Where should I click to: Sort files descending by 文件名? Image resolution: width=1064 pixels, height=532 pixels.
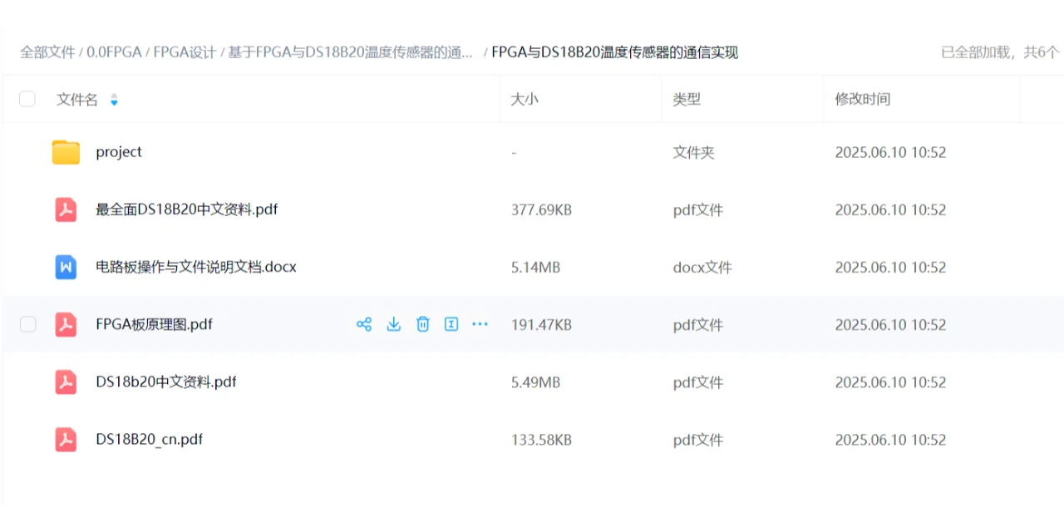pos(114,103)
